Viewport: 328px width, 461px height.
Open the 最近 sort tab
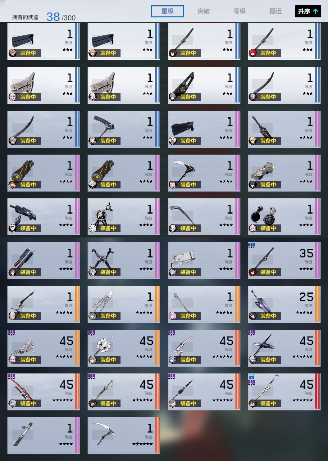pos(276,11)
